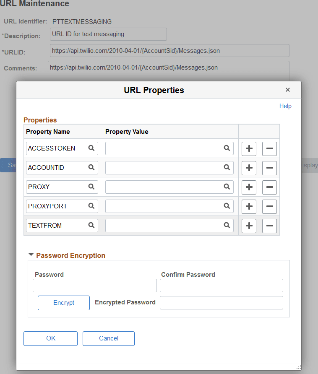
Task: Close the URL Properties dialog with X
Action: [288, 90]
